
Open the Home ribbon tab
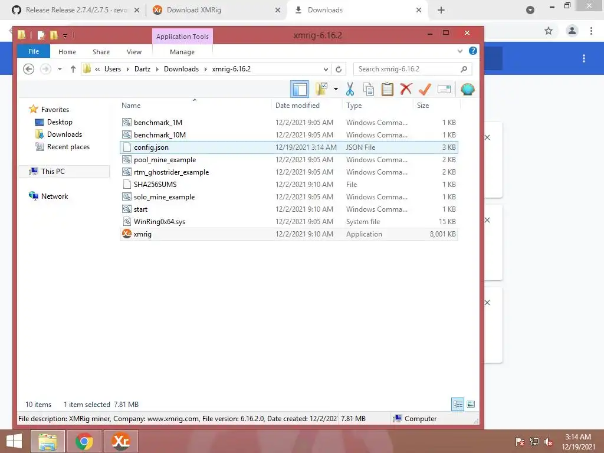pyautogui.click(x=67, y=52)
